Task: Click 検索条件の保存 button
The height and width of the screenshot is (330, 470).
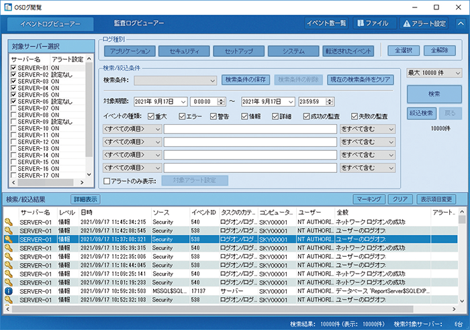Action: coord(246,80)
